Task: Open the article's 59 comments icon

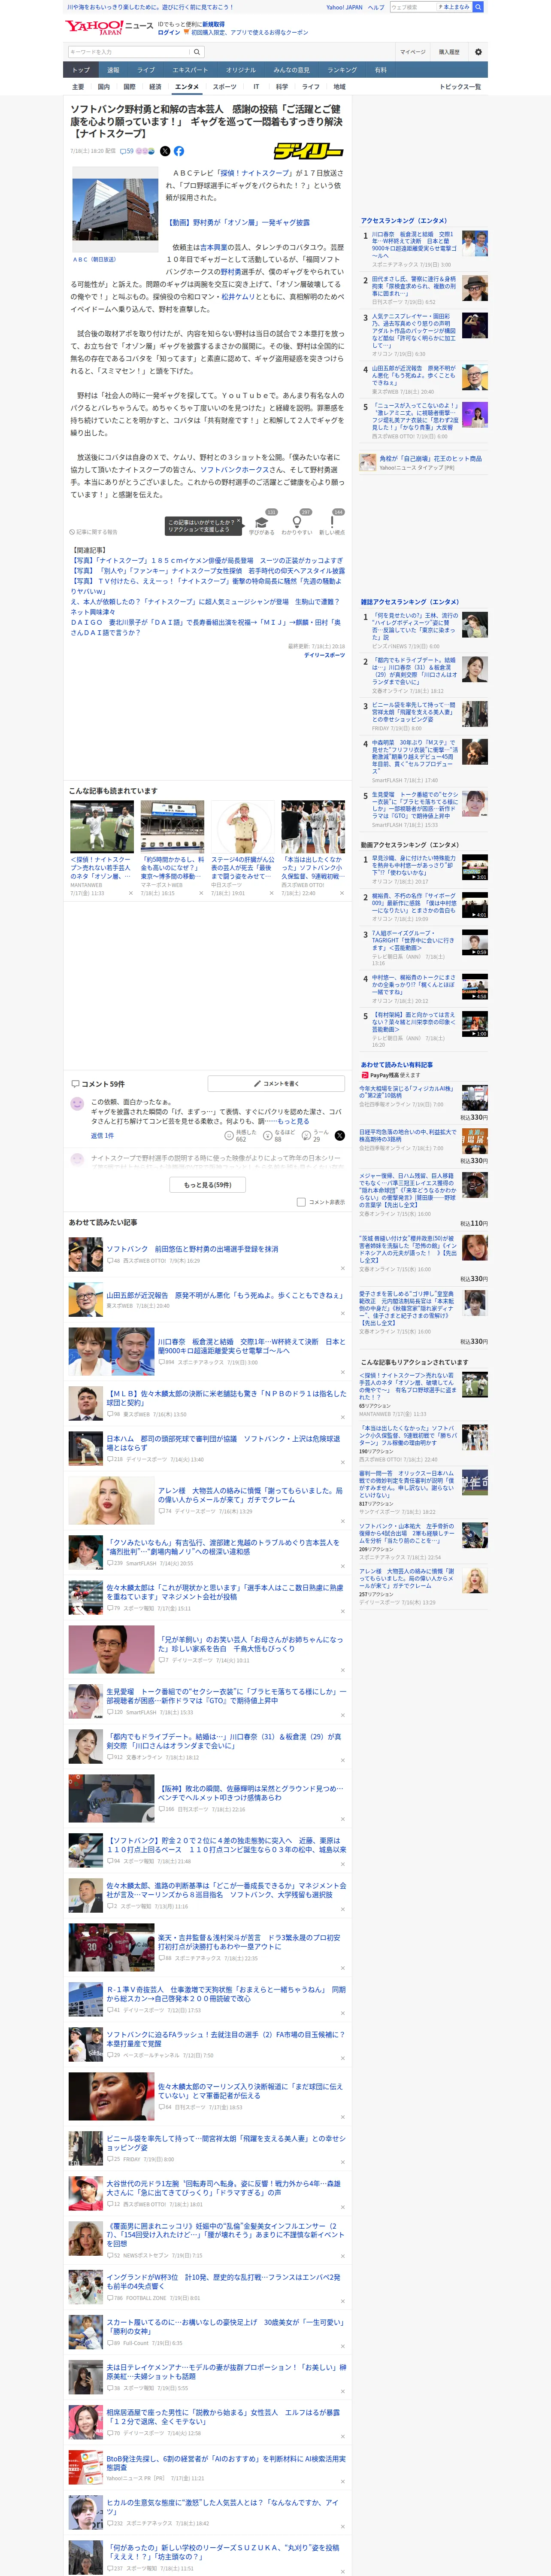Action: point(126,151)
